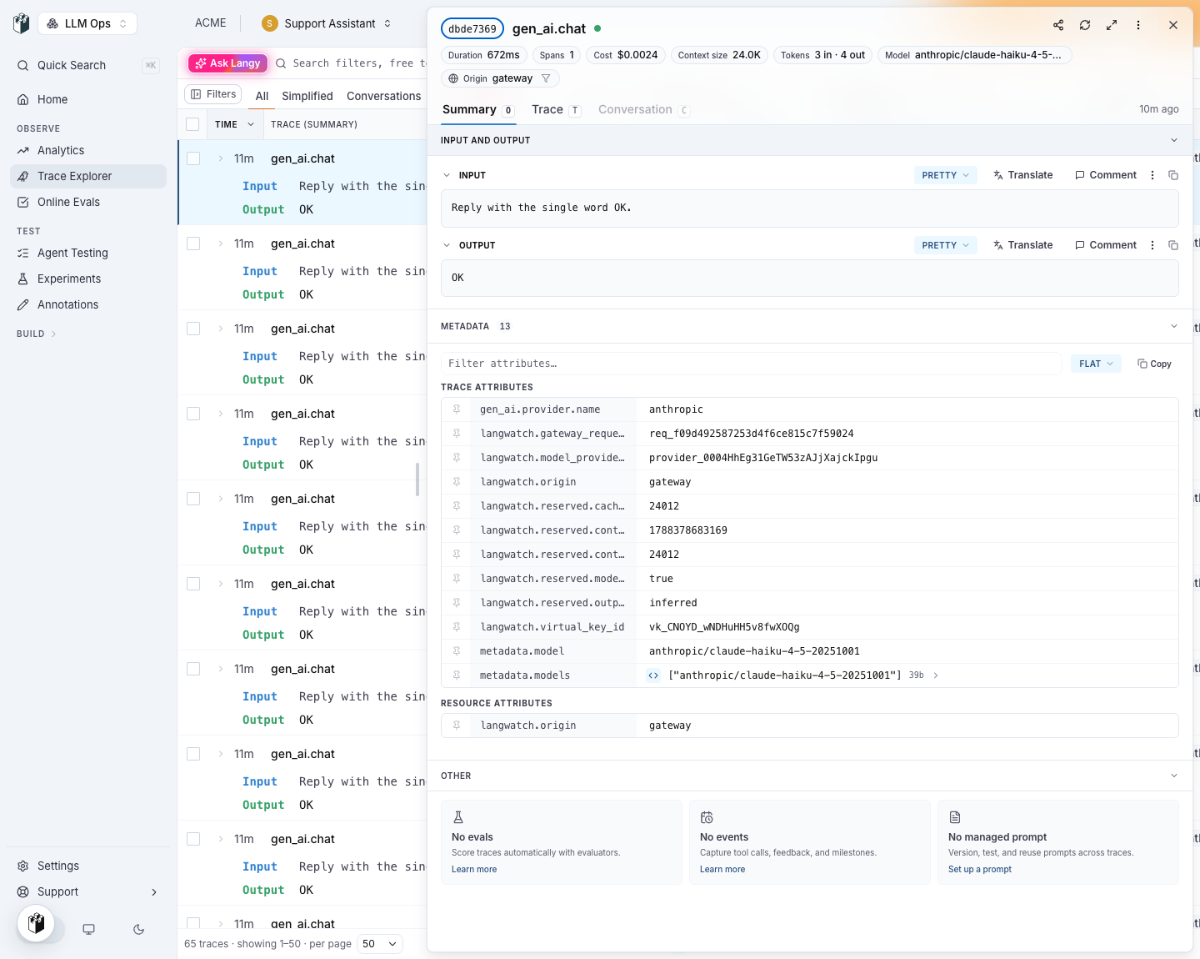Click the dbde7369 trace ID badge
The height and width of the screenshot is (959, 1200).
tap(472, 28)
